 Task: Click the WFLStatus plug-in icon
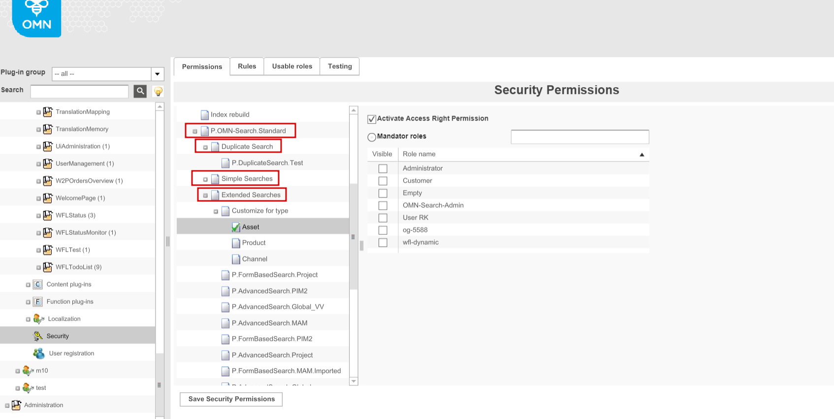click(x=48, y=215)
